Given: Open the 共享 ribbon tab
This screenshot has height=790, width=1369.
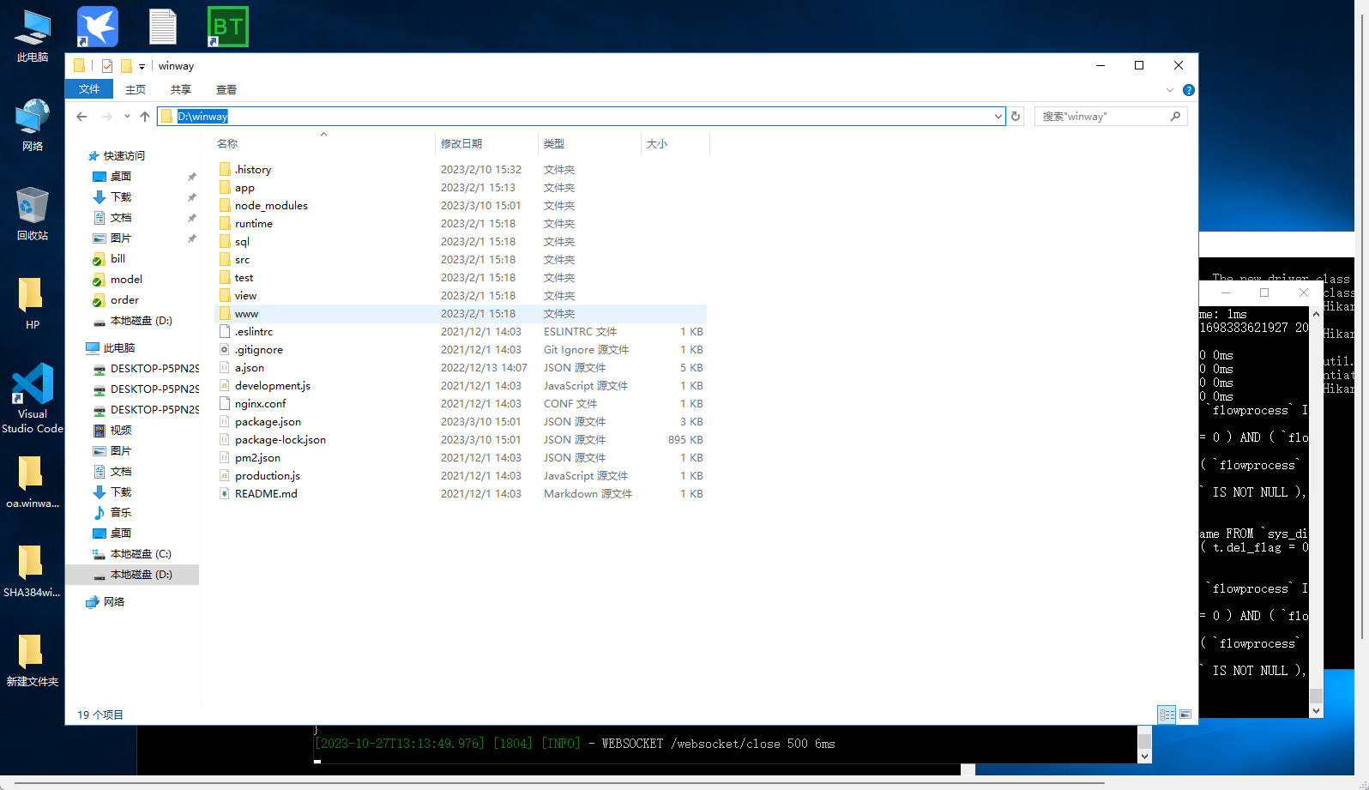Looking at the screenshot, I should (x=181, y=89).
